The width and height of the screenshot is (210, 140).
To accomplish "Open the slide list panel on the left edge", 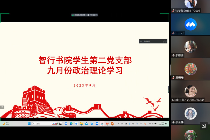I will point(2,107).
